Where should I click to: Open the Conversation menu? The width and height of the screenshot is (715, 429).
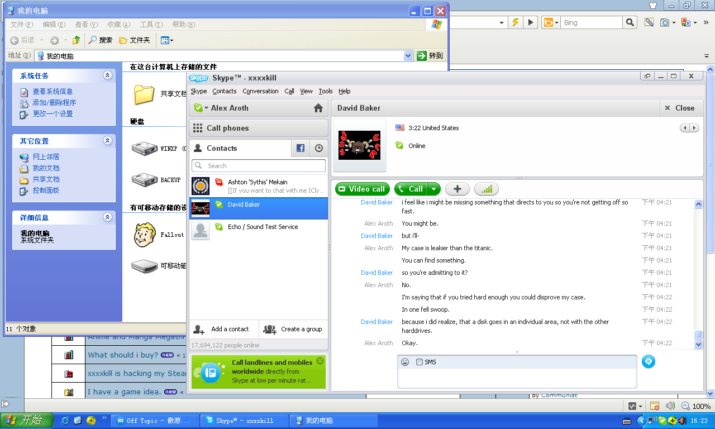click(x=260, y=91)
